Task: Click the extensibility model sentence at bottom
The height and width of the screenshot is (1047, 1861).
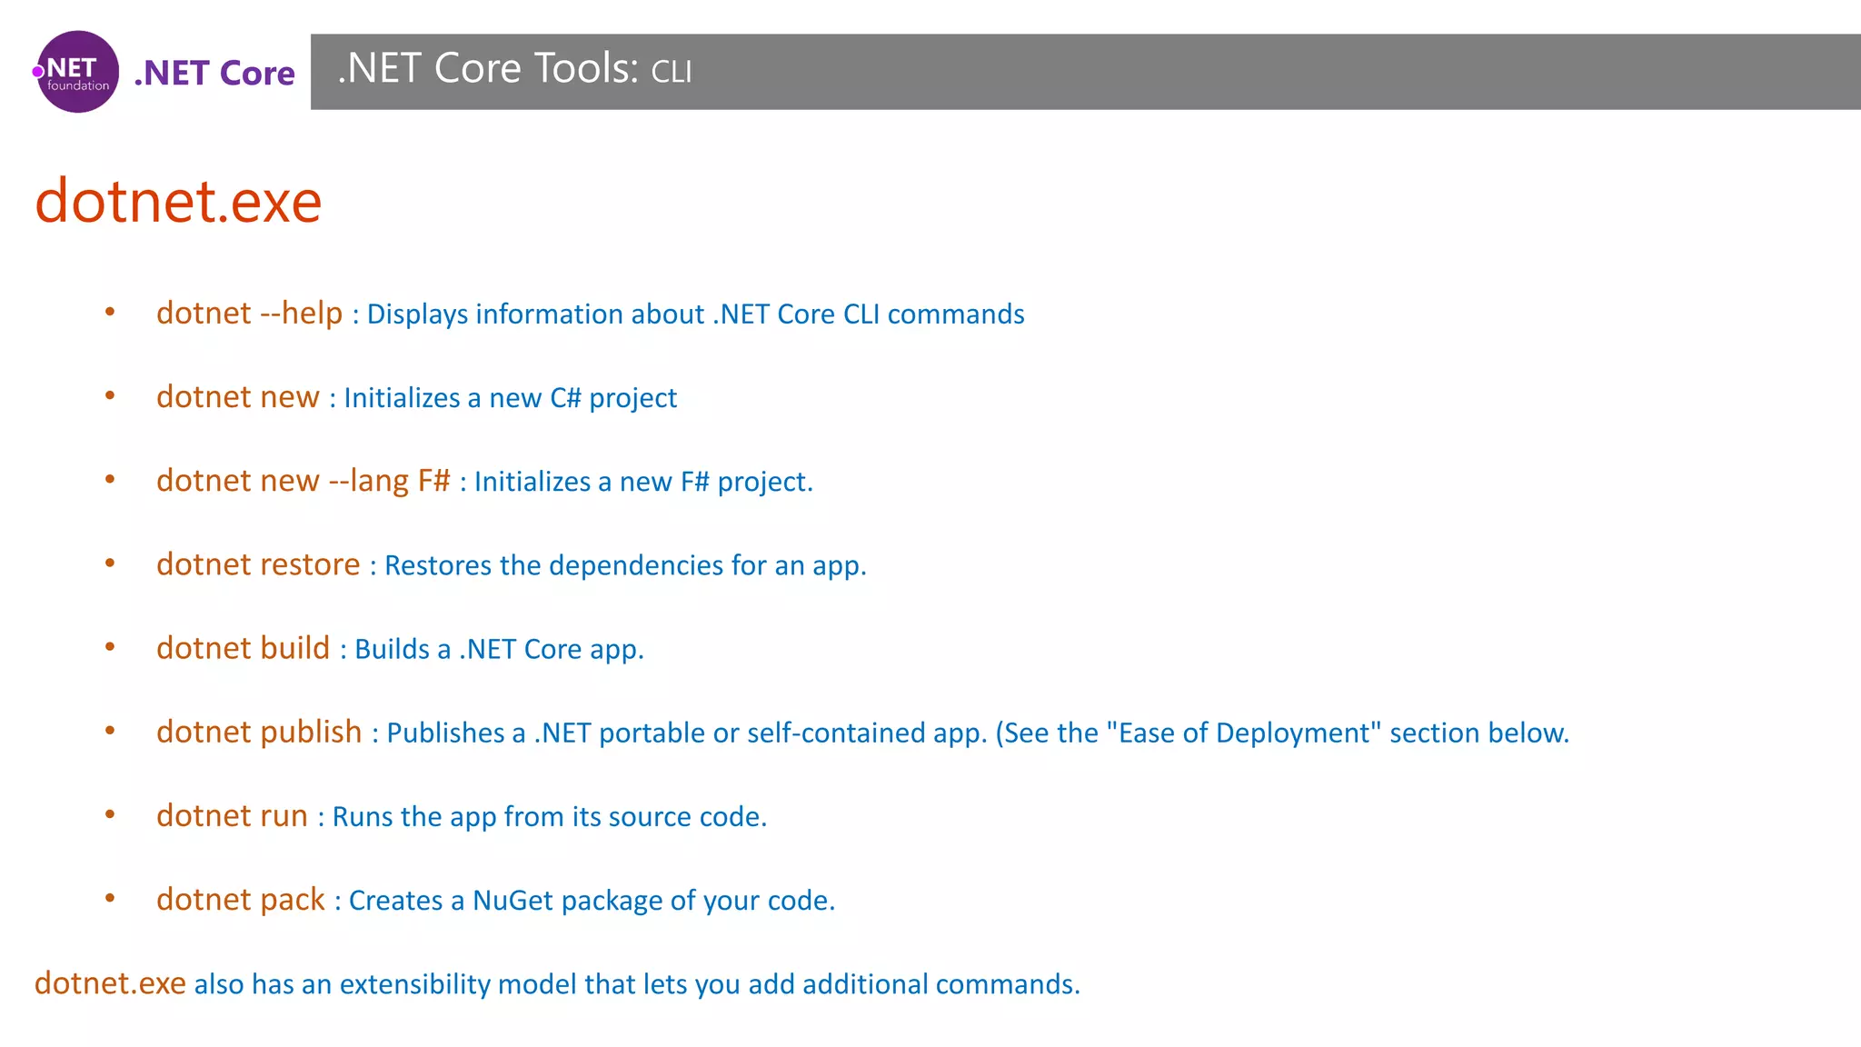Action: (636, 983)
